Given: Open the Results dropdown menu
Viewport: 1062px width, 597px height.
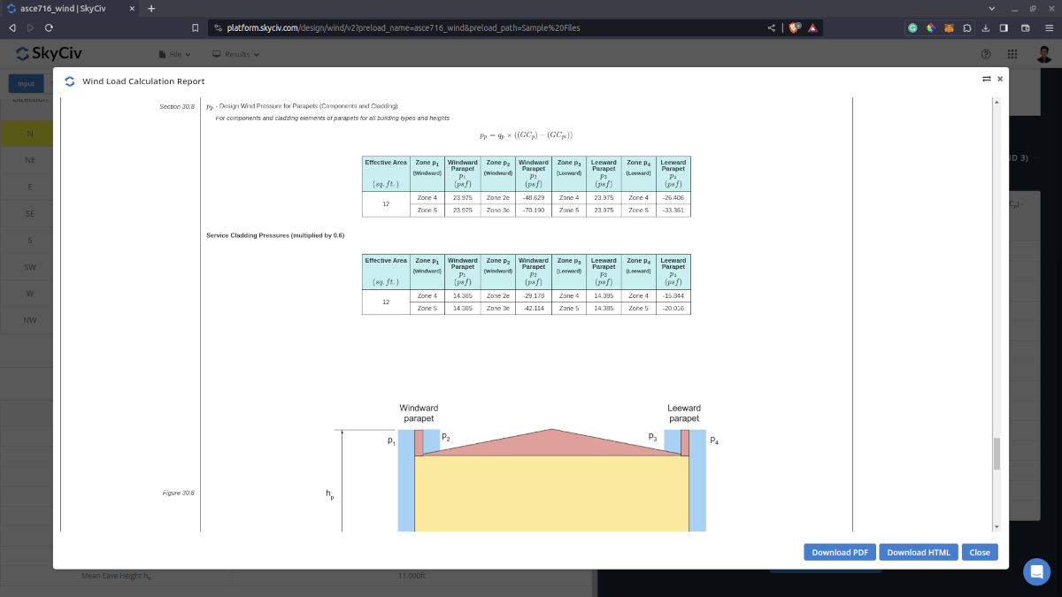Looking at the screenshot, I should pyautogui.click(x=234, y=54).
